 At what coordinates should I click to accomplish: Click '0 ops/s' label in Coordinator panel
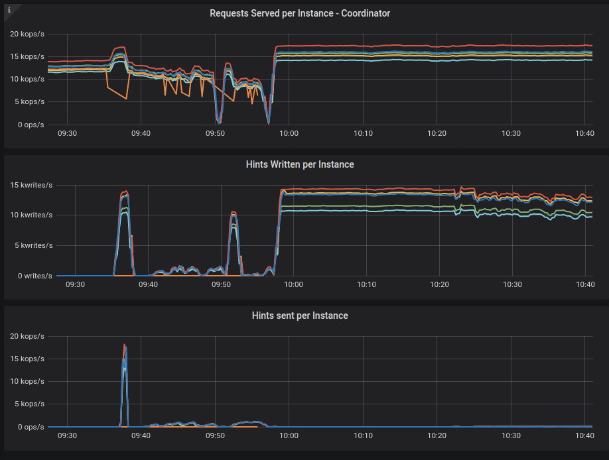[31, 125]
